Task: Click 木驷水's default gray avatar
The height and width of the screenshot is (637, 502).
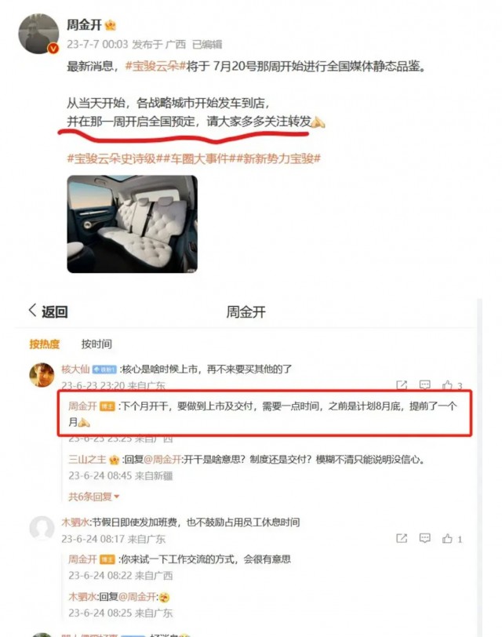Action: pos(42,528)
